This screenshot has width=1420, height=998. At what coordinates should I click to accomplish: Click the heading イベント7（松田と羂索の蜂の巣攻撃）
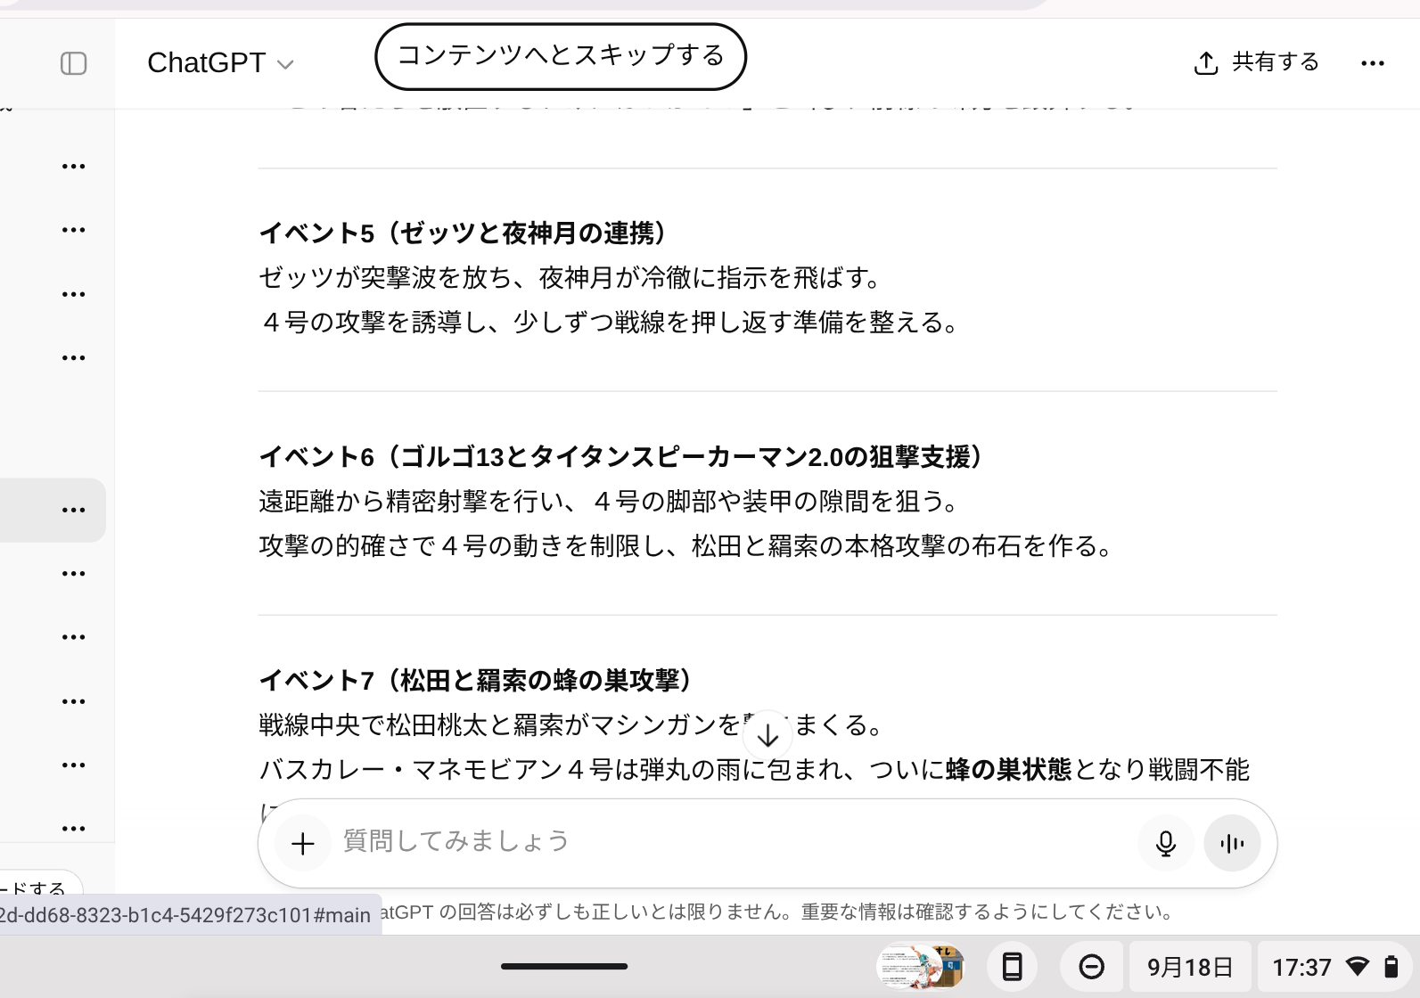click(476, 681)
